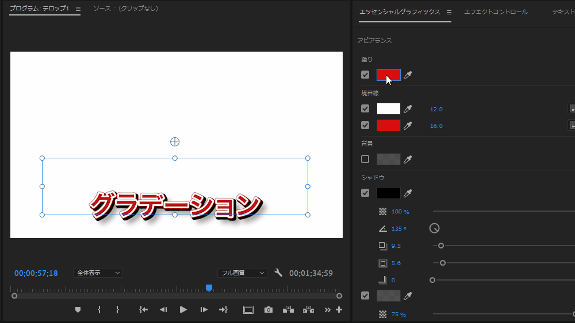575x323 pixels.
Task: Show more transport buttons via double chevron
Action: (x=328, y=310)
